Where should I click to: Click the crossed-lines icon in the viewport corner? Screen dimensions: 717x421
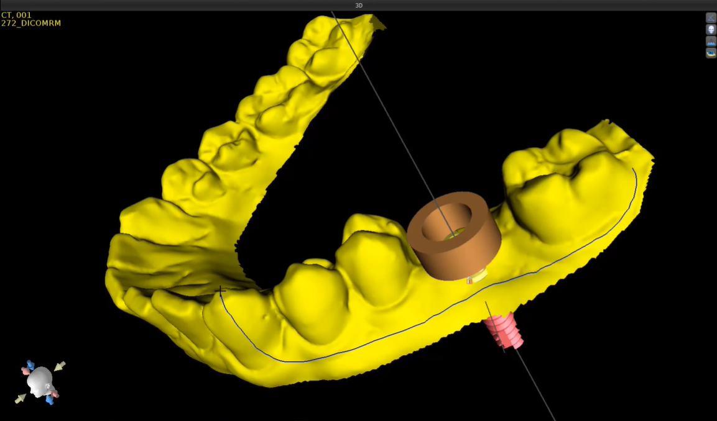click(x=711, y=18)
